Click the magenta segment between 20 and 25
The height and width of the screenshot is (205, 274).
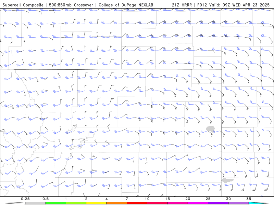[x=198, y=203]
